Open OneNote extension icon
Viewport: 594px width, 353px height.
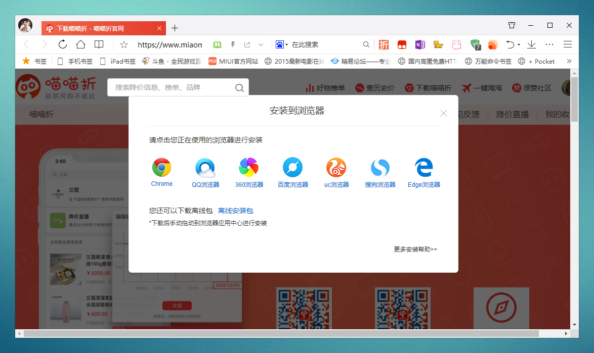[420, 44]
